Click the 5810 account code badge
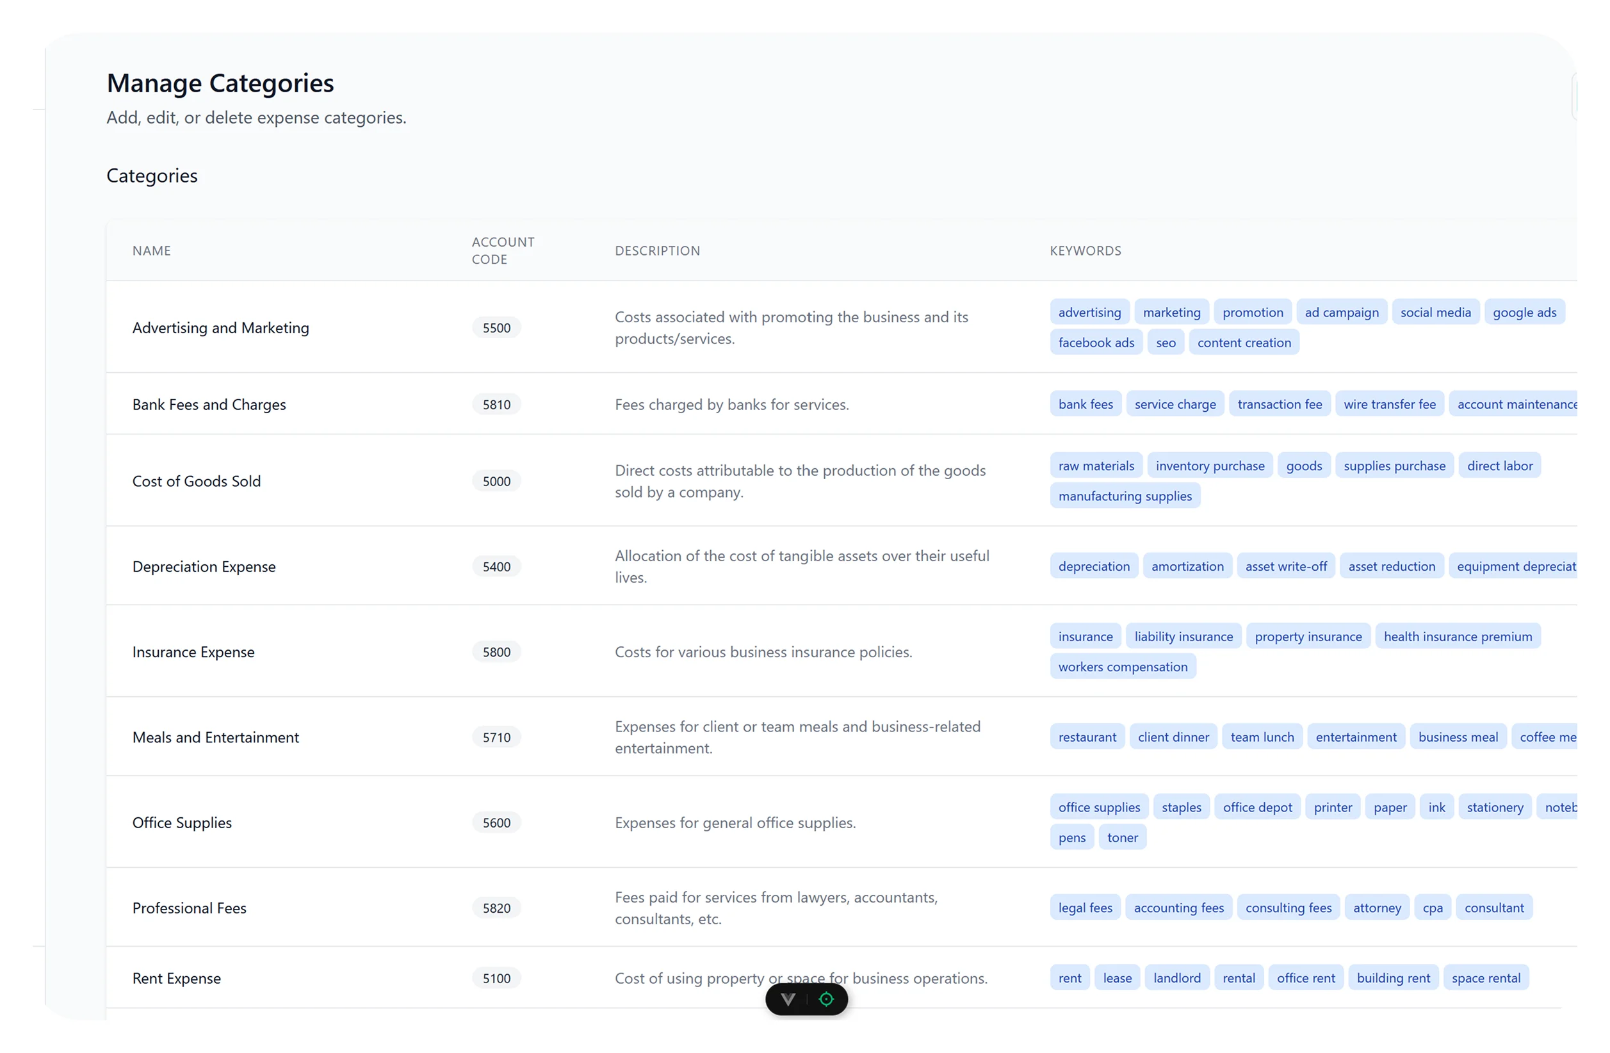 coord(496,405)
